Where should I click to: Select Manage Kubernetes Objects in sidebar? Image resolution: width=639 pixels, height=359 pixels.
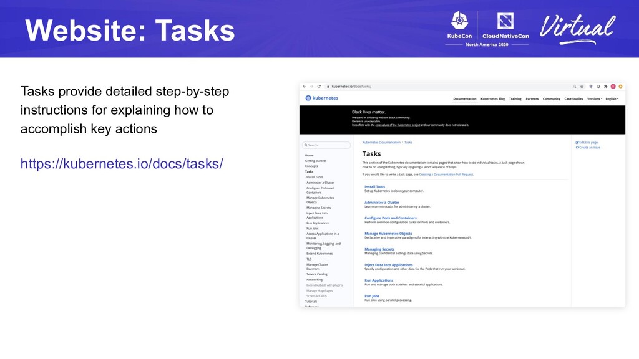pos(320,200)
